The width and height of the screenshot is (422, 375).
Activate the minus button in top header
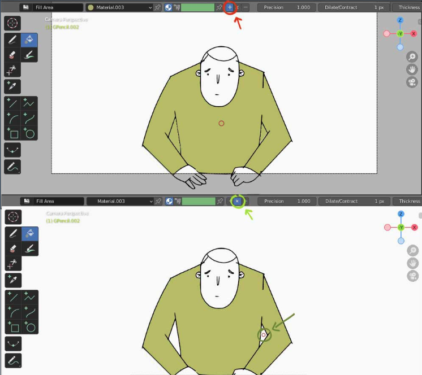tap(246, 7)
